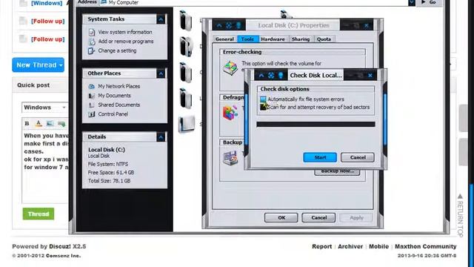474x267 pixels.
Task: Click the first Follow up tag link
Action: [x=47, y=22]
